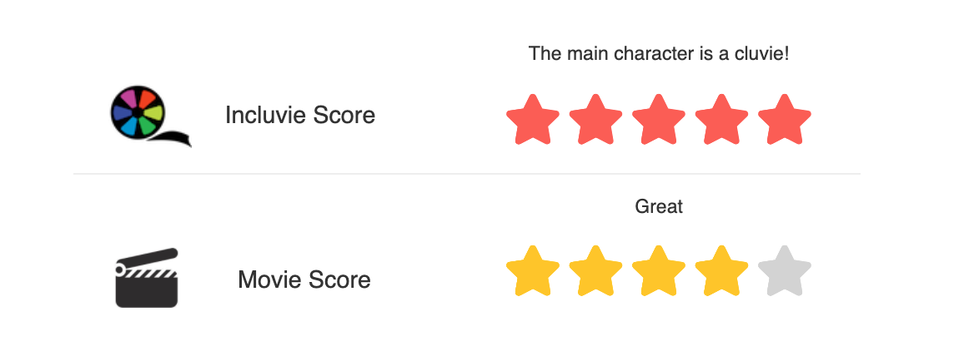Viewport: 964px width, 361px height.
Task: Click the dark blue wedge of the reel
Action: coord(120,113)
